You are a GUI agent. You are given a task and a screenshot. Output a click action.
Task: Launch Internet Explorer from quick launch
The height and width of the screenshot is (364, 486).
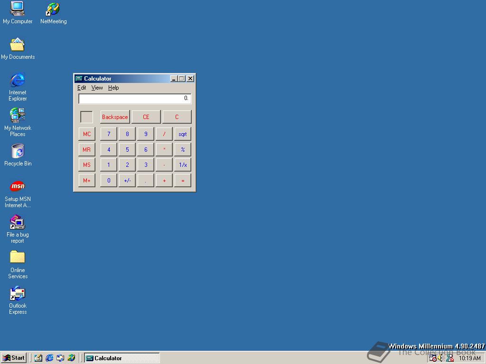pos(49,358)
